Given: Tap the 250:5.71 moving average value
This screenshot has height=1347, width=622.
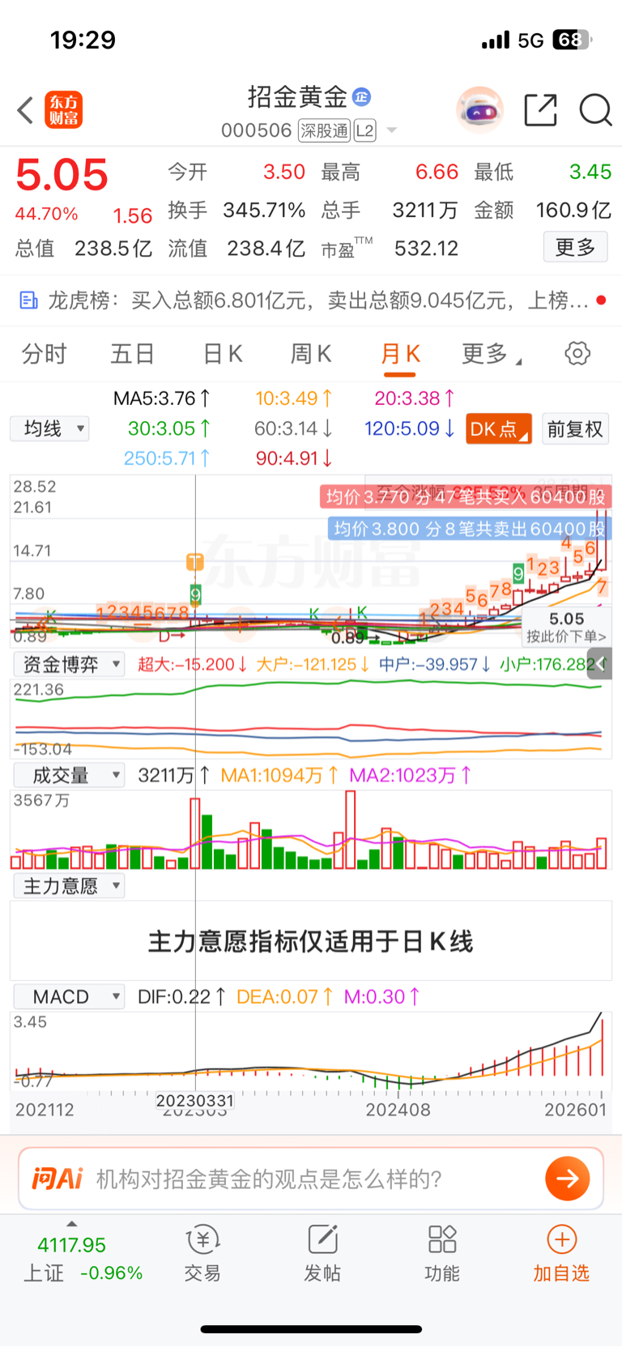Looking at the screenshot, I should coord(167,458).
